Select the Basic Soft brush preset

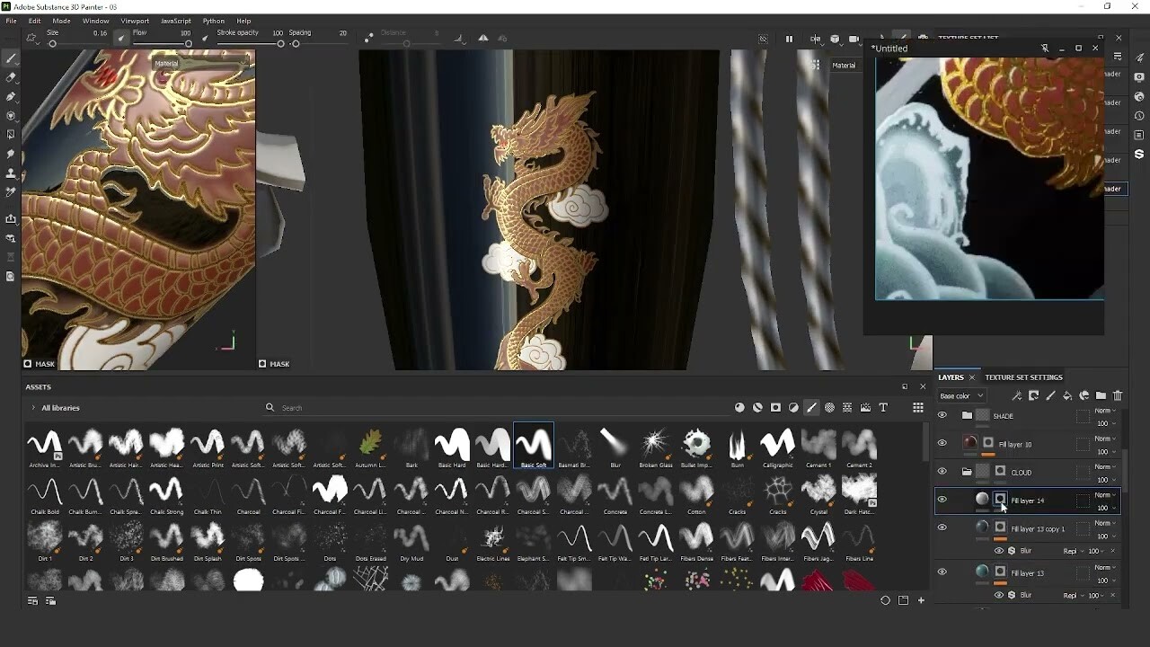(x=535, y=444)
